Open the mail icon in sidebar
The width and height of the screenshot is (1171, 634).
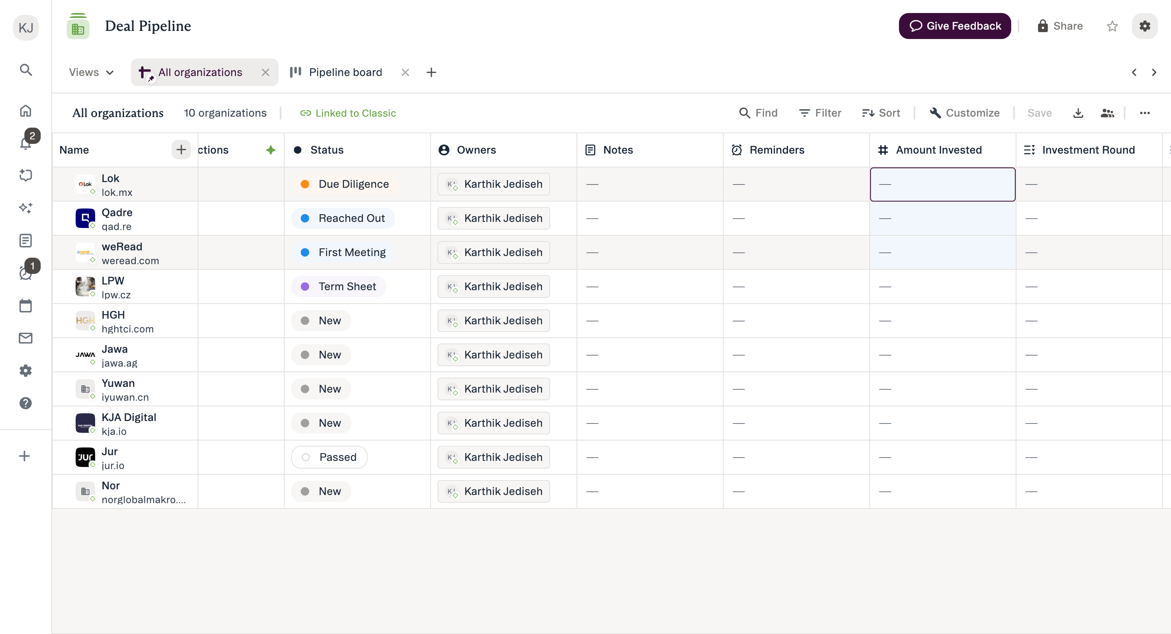26,338
